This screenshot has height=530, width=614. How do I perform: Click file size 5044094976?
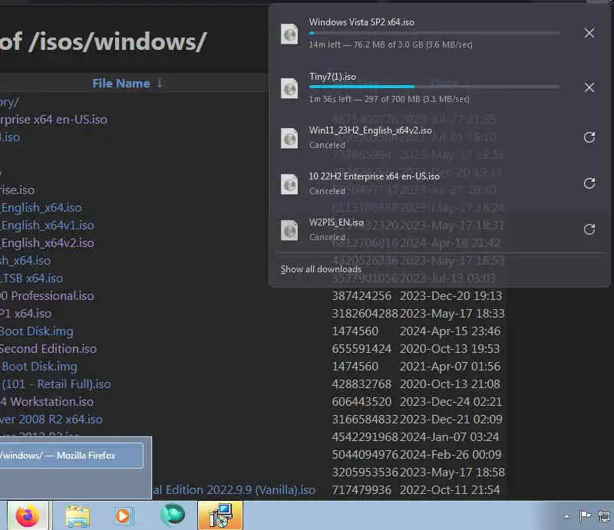(x=365, y=454)
